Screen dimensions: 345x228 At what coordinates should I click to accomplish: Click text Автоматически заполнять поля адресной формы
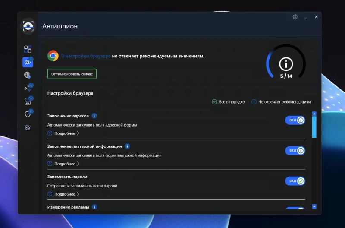tap(92, 125)
